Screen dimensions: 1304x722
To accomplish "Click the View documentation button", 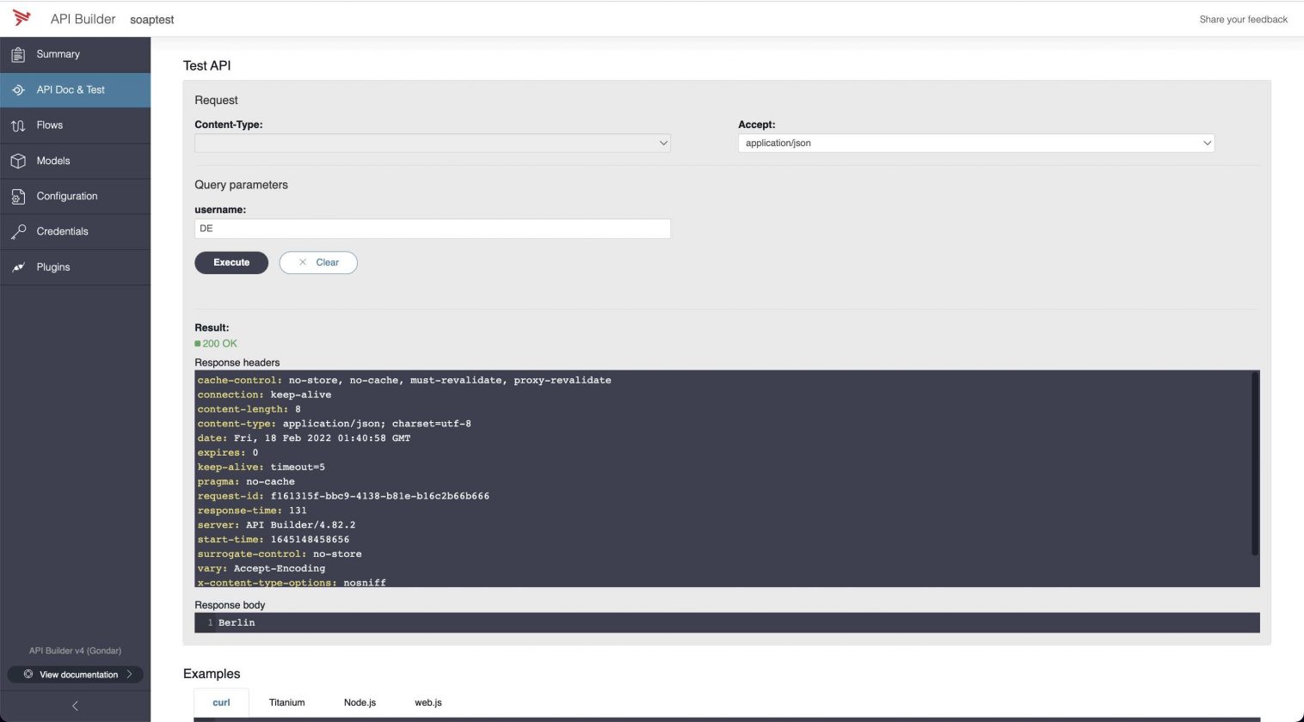I will (x=76, y=675).
